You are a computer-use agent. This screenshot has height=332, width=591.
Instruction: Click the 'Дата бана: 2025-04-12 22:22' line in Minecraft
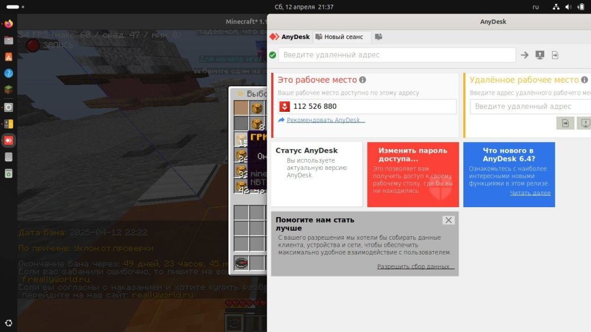point(83,233)
